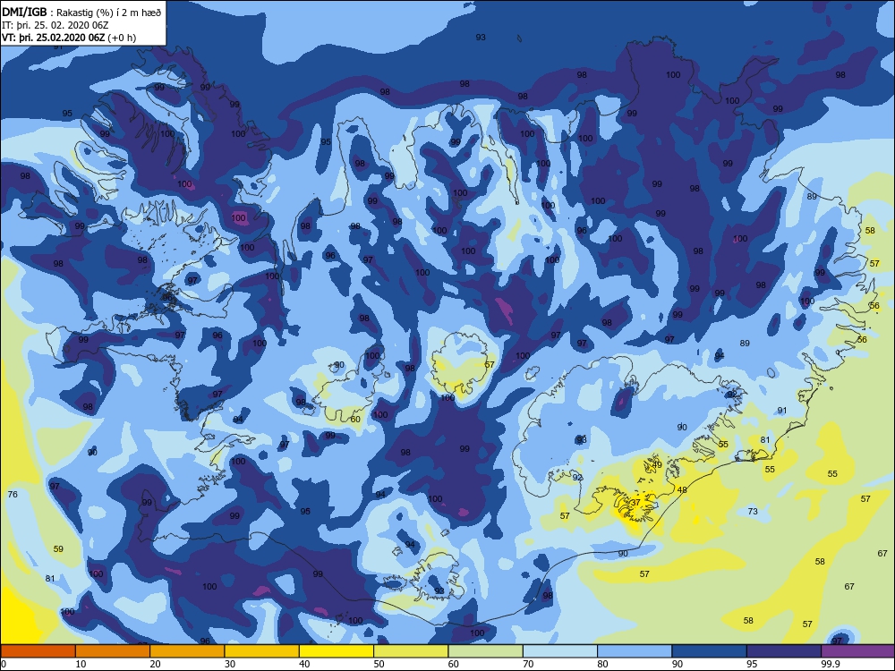Click the '49' humidity value on the map
The width and height of the screenshot is (895, 671).
(657, 465)
